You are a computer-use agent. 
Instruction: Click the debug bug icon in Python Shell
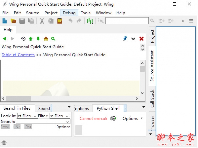click(x=113, y=118)
